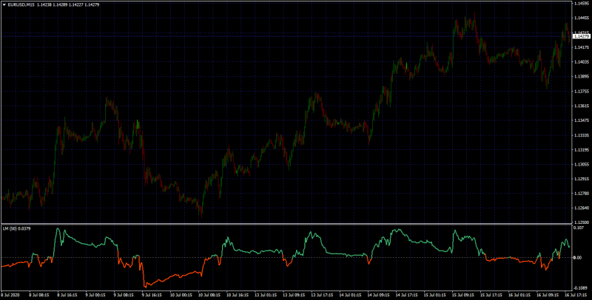Click price level 1.14175 on the scale
Image resolution: width=592 pixels, height=300 pixels.
tap(582, 47)
